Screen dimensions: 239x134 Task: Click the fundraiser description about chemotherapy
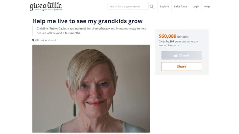point(91,31)
